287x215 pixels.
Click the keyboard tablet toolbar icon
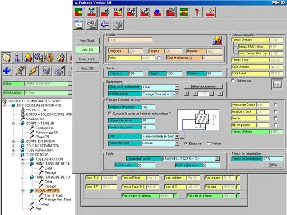click(91, 25)
